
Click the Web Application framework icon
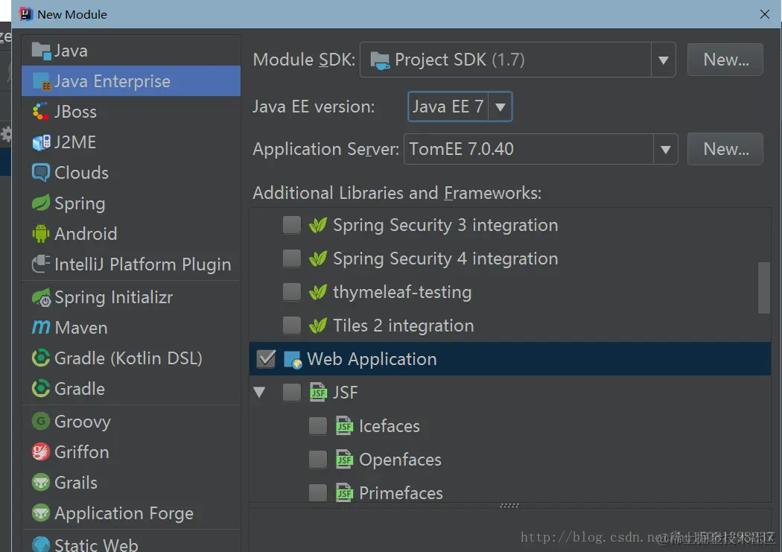292,359
